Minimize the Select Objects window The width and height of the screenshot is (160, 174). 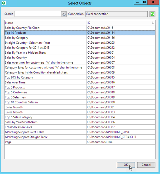137,2
